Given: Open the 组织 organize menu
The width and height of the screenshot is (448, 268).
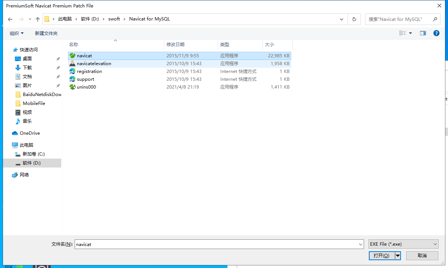Looking at the screenshot, I should click(x=17, y=33).
